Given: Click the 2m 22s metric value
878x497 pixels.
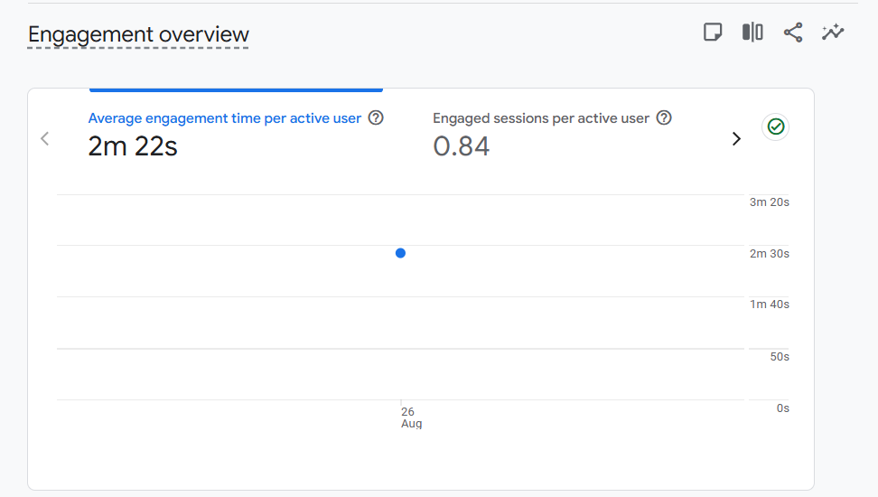Looking at the screenshot, I should pos(133,146).
